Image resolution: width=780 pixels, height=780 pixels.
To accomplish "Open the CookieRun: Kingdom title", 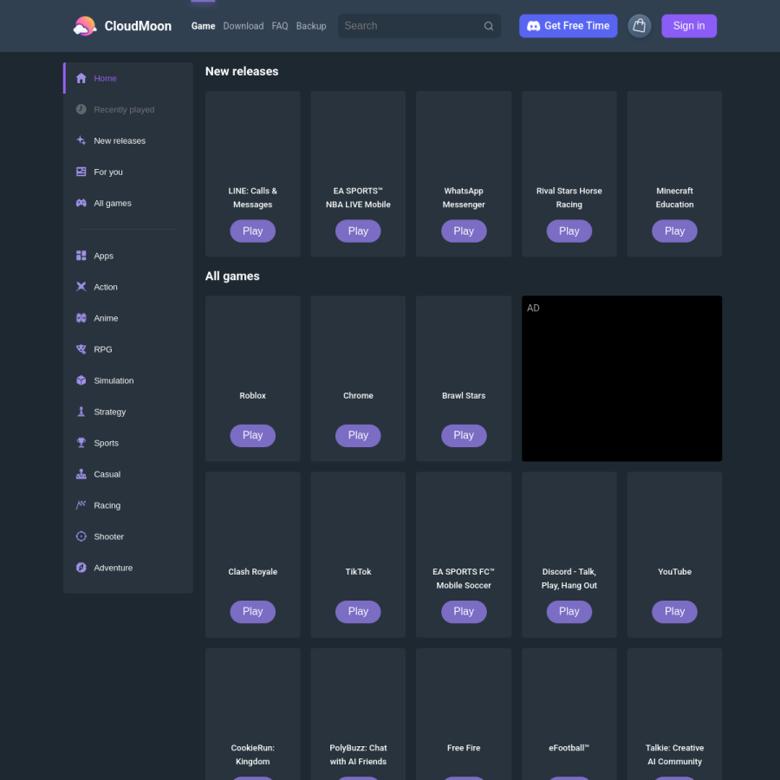I will tap(253, 755).
